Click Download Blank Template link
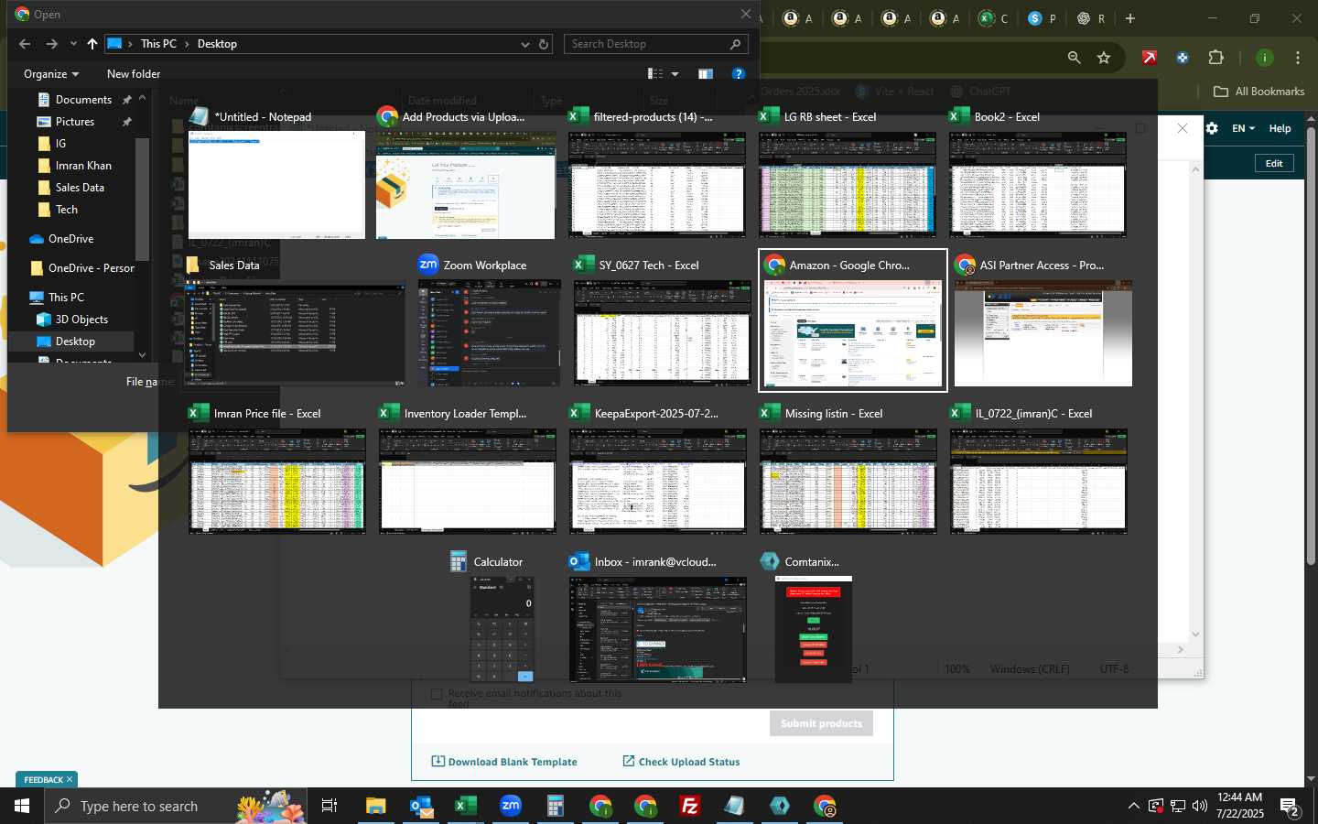Viewport: 1318px width, 824px height. [x=504, y=762]
